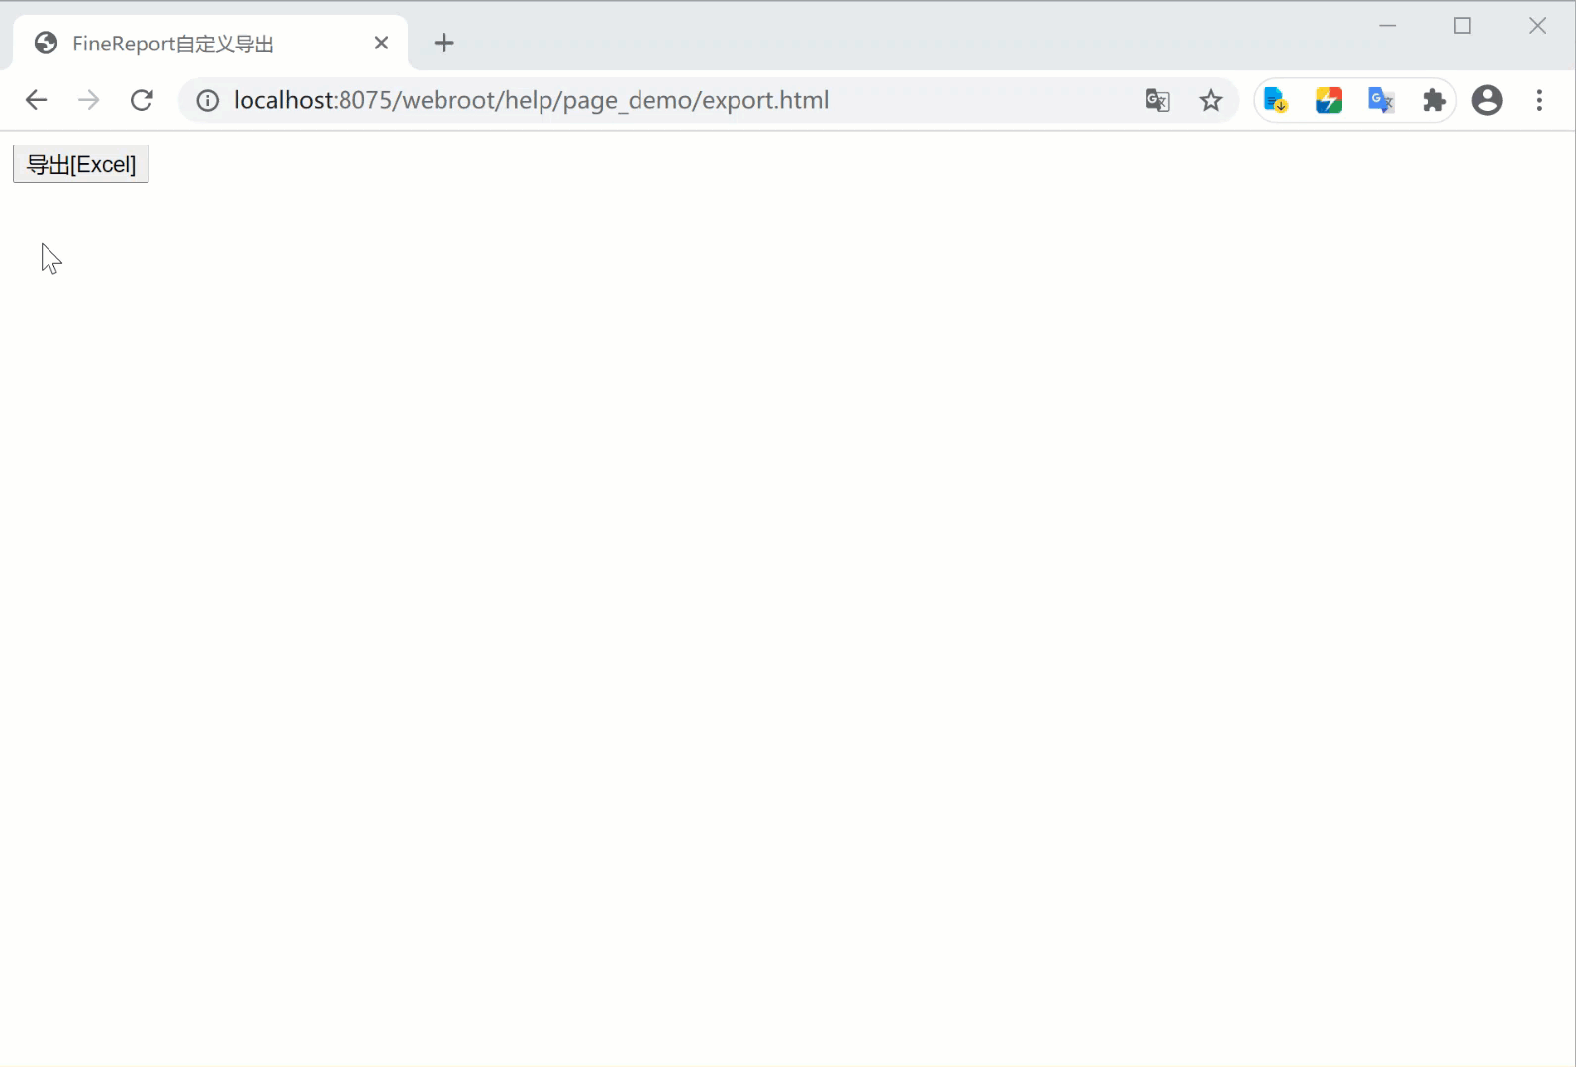Open Chrome's three-dot customize menu
This screenshot has width=1576, height=1067.
1539,100
